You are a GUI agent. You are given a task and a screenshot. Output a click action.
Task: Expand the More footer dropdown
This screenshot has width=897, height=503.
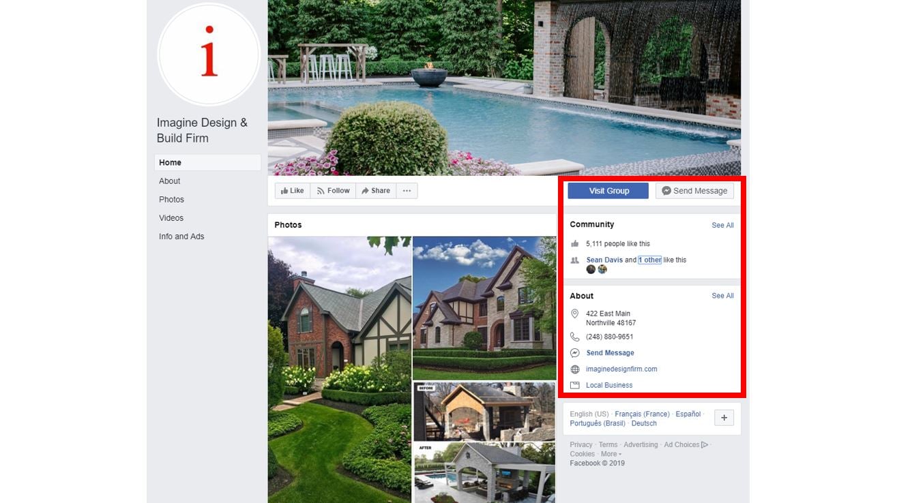[x=611, y=454]
